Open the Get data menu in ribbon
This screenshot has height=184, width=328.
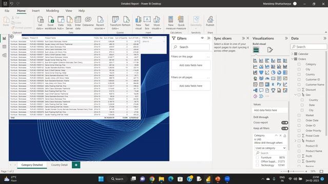pyautogui.click(x=40, y=23)
